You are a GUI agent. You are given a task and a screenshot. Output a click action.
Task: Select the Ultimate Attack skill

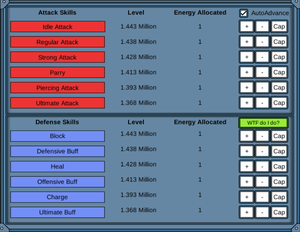[x=58, y=103]
